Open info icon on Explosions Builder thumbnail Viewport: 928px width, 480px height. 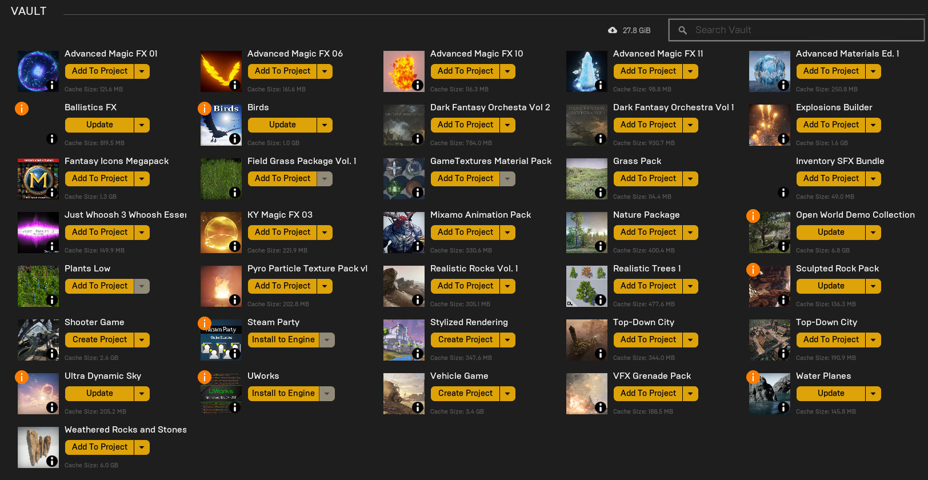[783, 139]
